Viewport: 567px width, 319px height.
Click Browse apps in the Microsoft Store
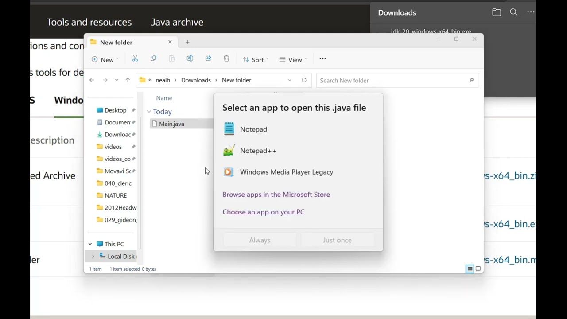276,194
